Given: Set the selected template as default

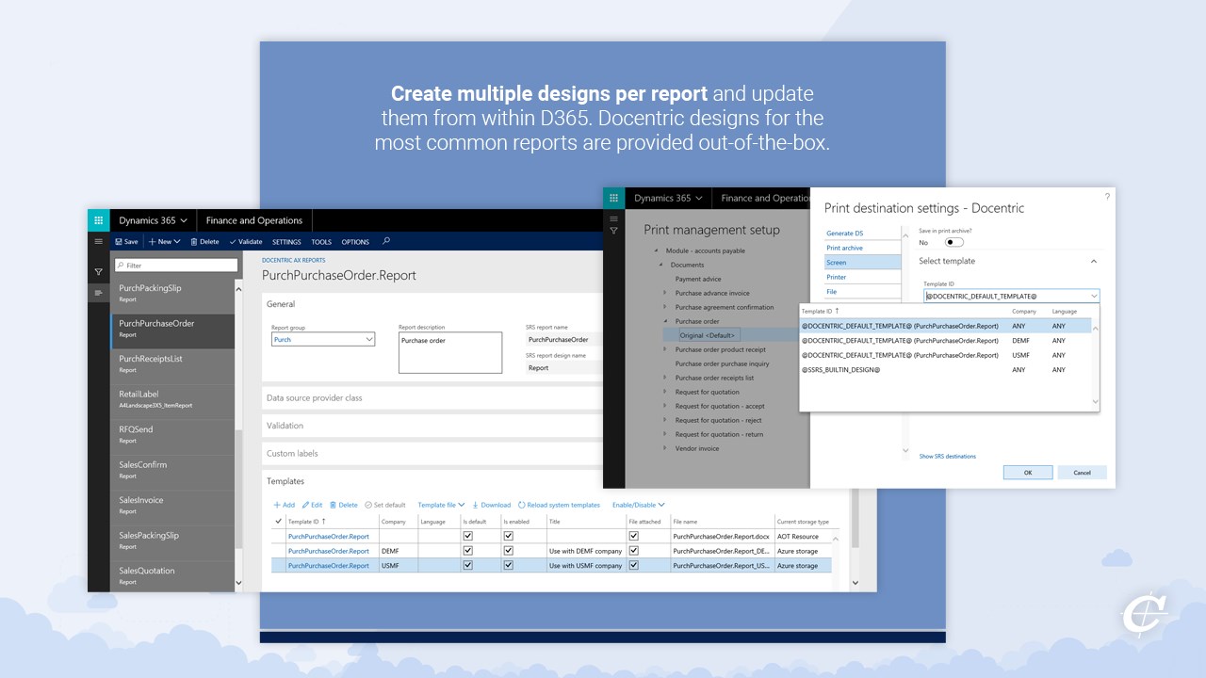Looking at the screenshot, I should [385, 505].
